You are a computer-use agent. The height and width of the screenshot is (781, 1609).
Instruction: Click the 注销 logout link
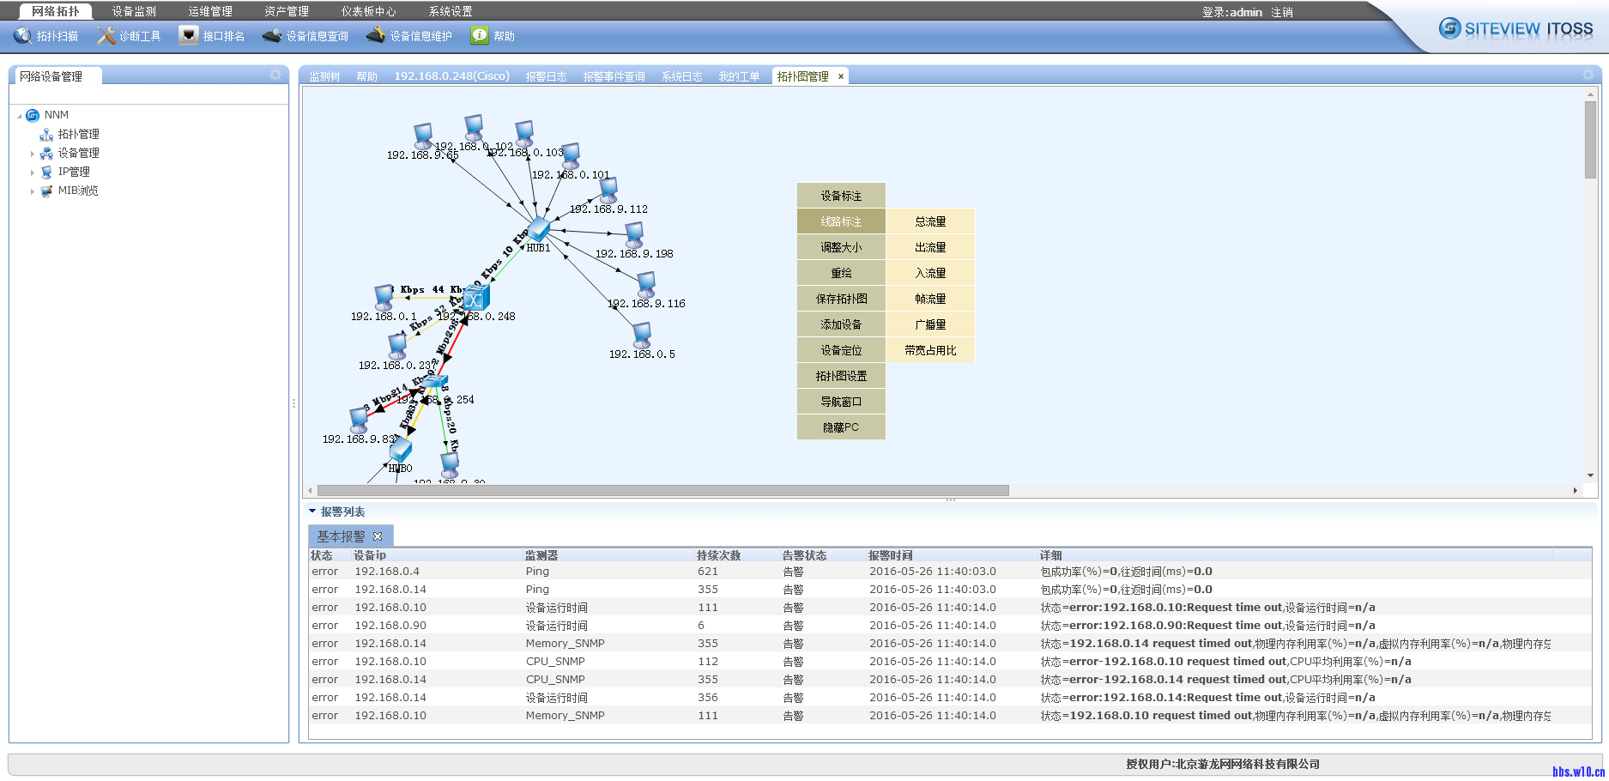click(x=1281, y=12)
